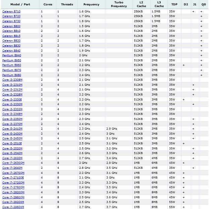Open the Core i3-2350M link
The height and width of the screenshot is (209, 214).
click(12, 119)
